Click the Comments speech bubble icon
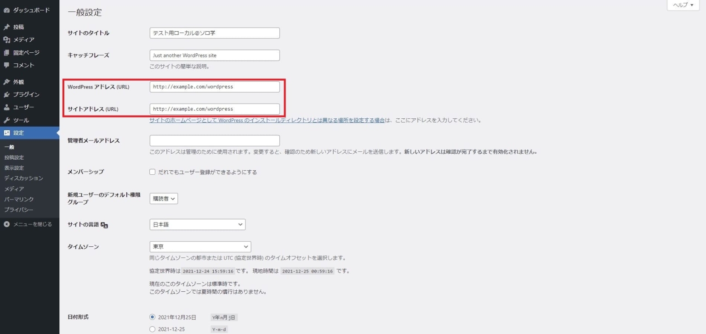This screenshot has width=706, height=334. click(x=7, y=65)
